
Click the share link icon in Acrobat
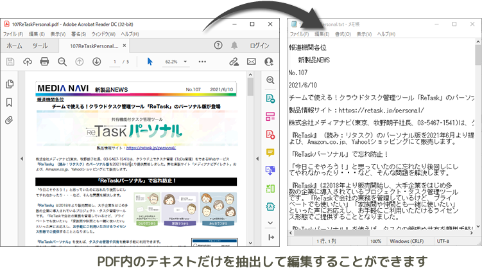point(234,62)
